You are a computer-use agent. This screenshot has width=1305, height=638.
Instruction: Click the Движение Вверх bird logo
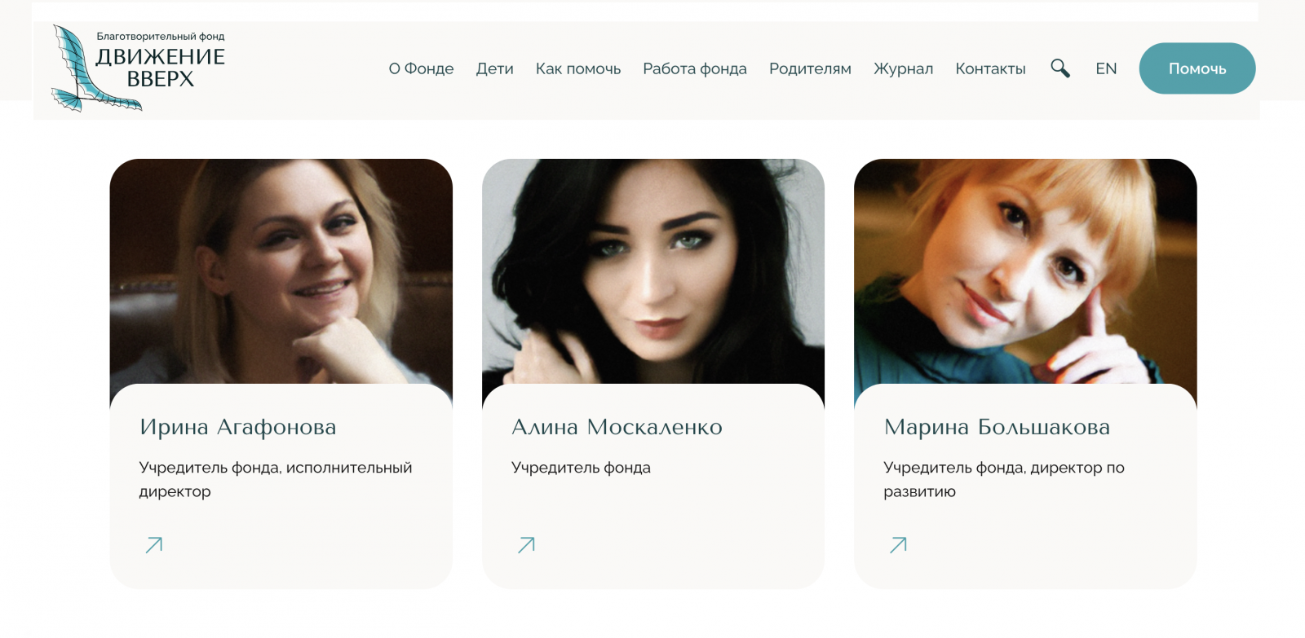point(139,68)
